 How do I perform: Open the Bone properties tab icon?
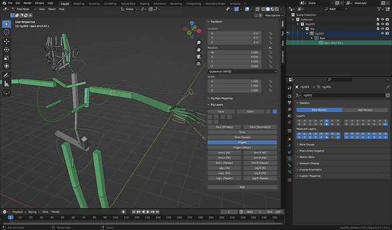coord(290,165)
